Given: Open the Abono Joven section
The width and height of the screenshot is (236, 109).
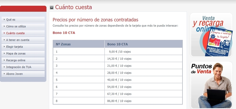Looking at the screenshot, I should point(23,74).
